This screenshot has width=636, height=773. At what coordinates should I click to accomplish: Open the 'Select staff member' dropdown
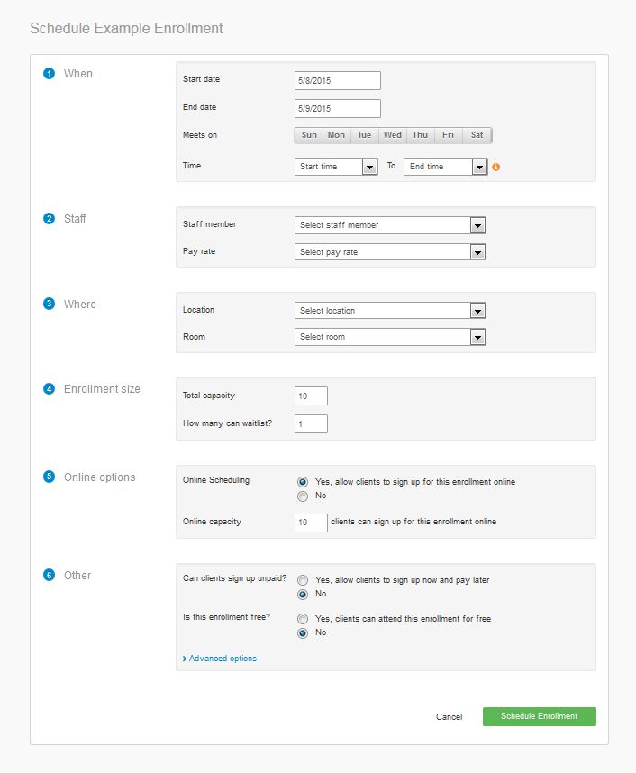point(390,224)
